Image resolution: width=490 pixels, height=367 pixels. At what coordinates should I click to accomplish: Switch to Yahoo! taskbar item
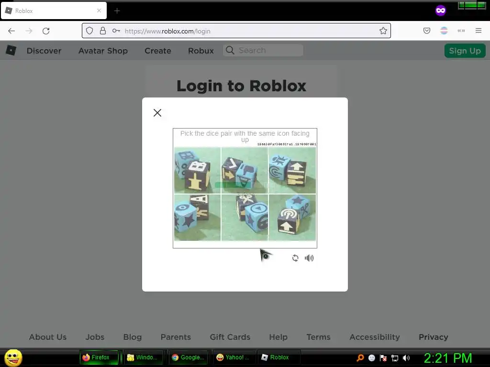coord(234,357)
